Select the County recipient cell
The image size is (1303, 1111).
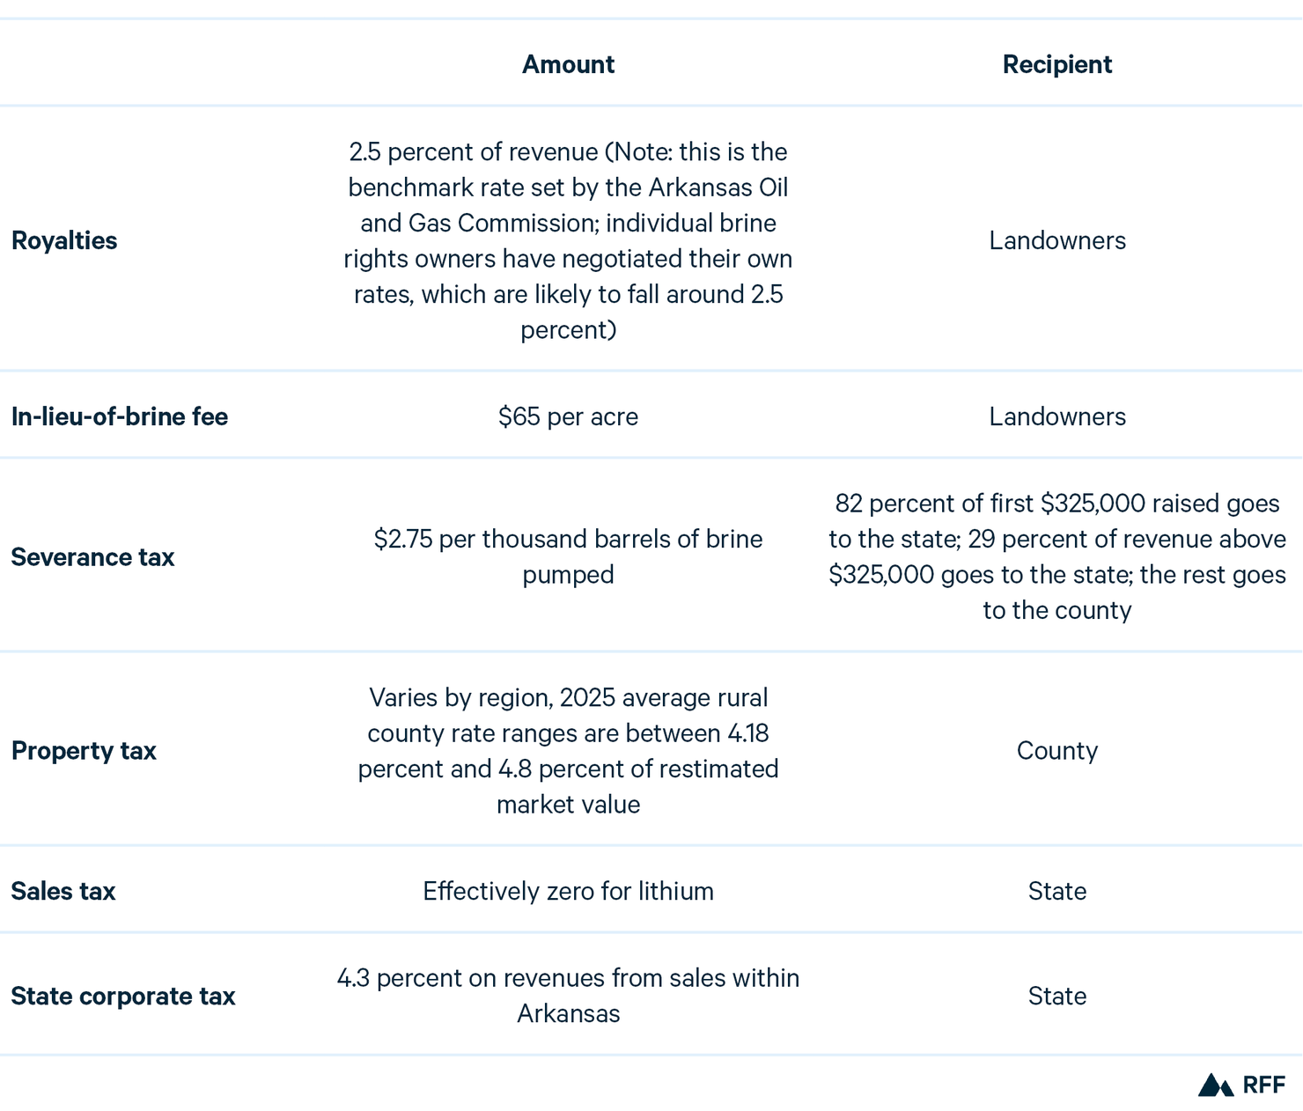[1056, 751]
